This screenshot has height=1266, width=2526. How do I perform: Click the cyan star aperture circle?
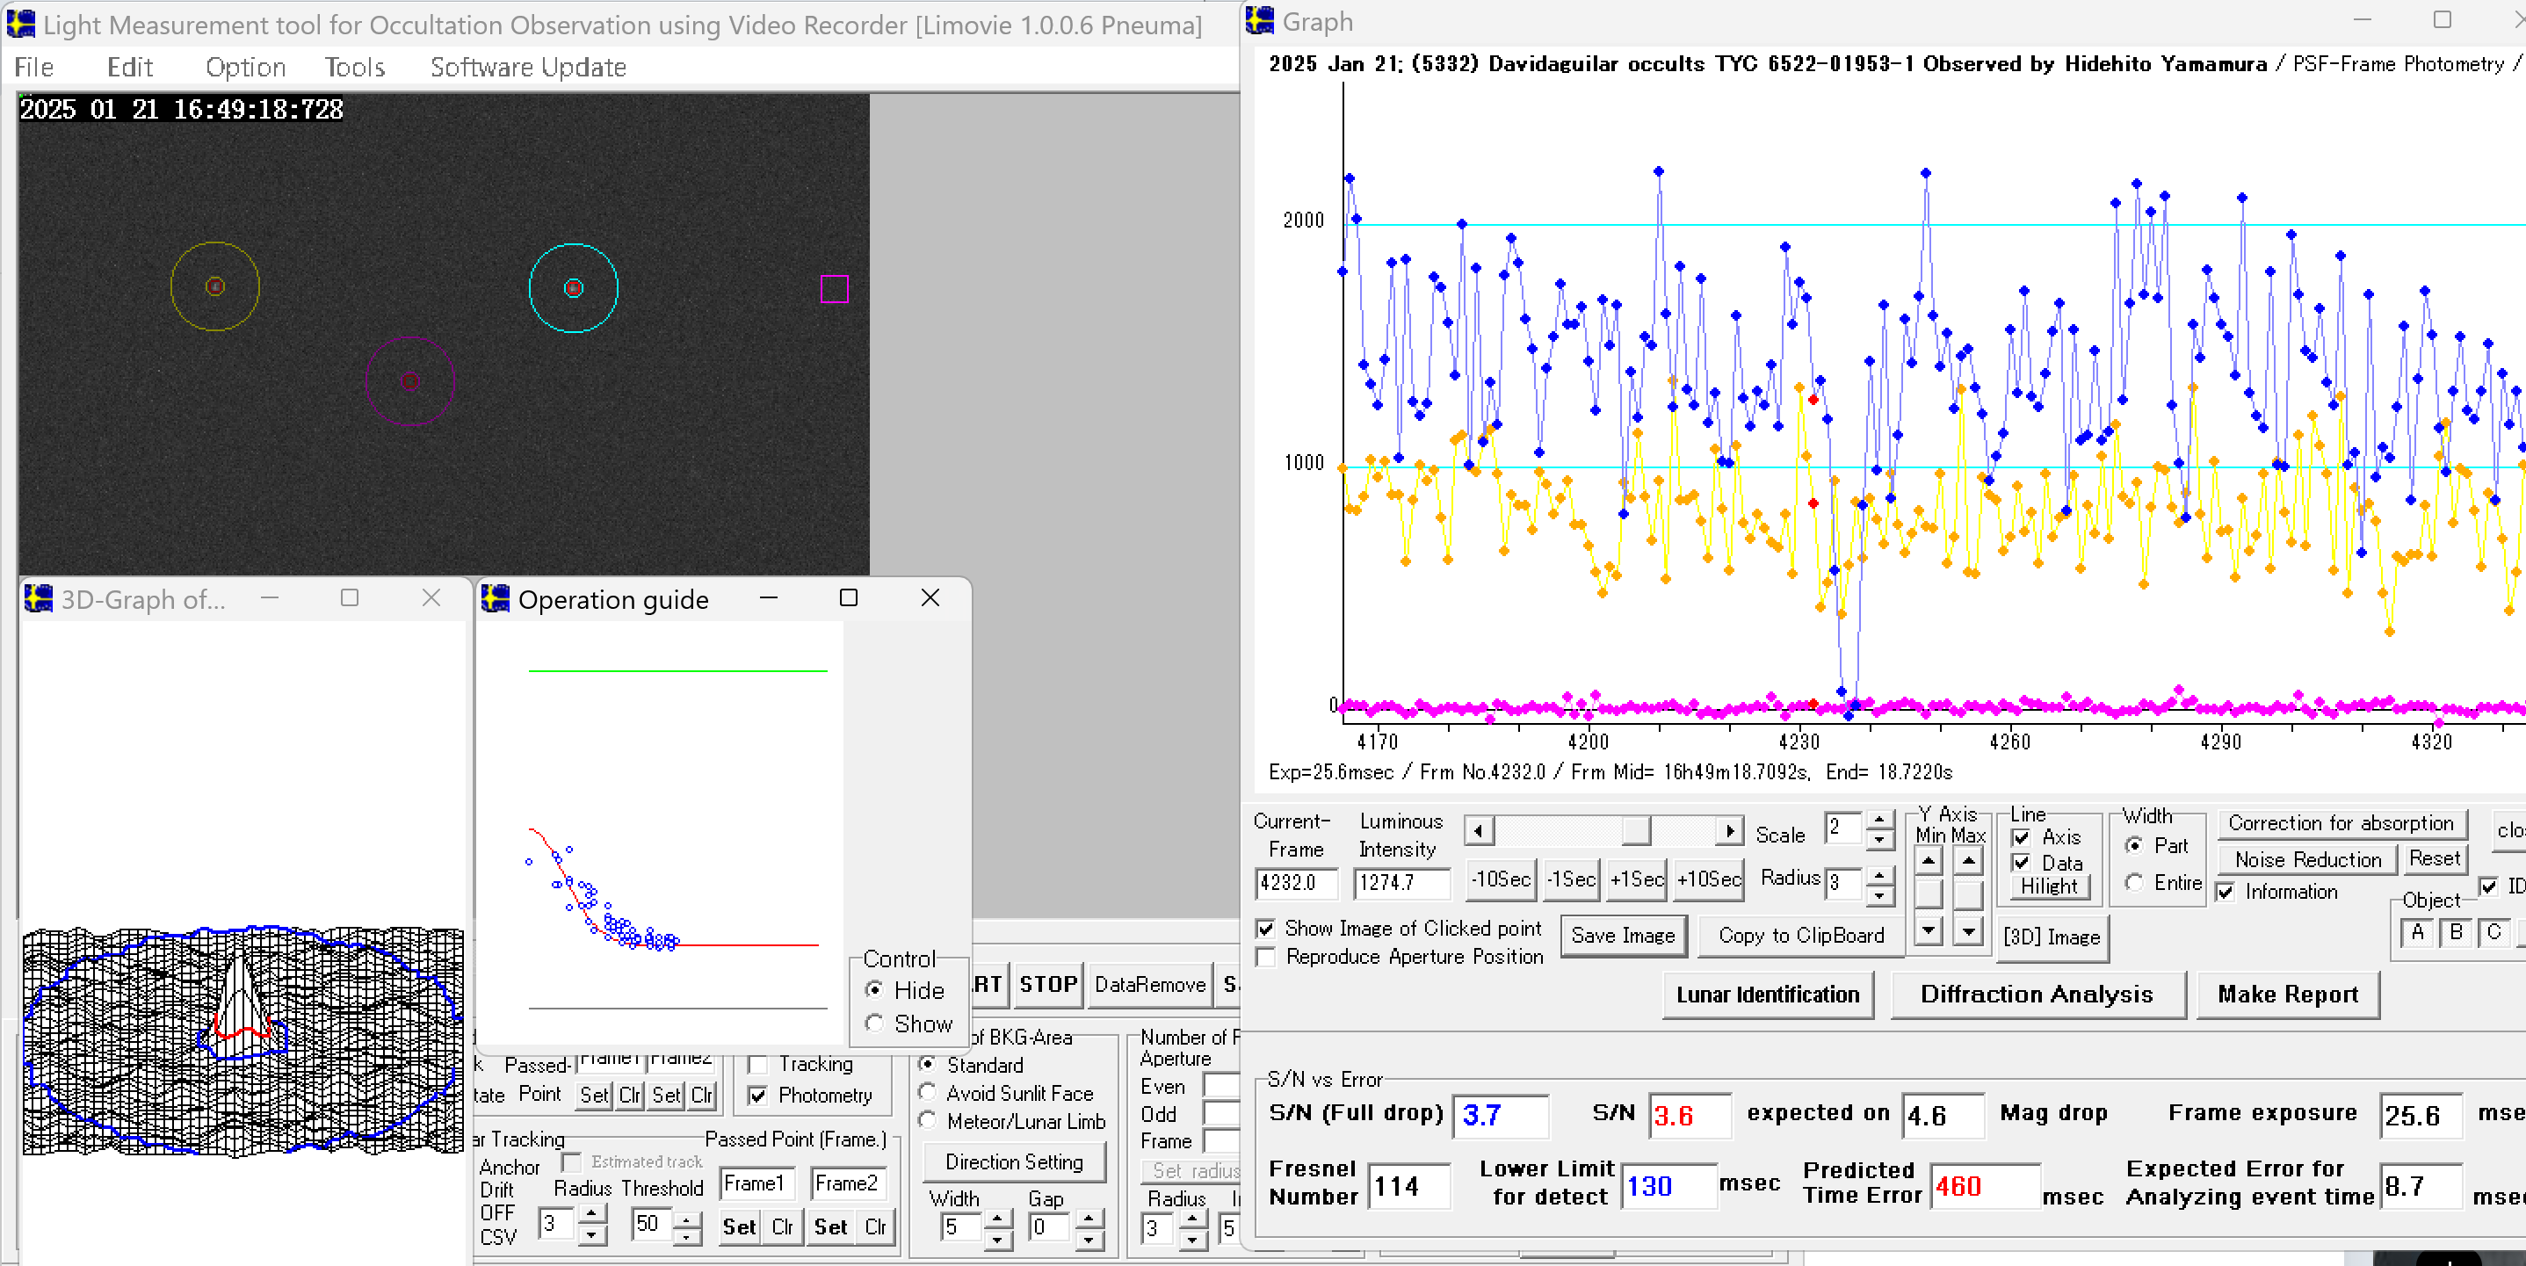574,288
